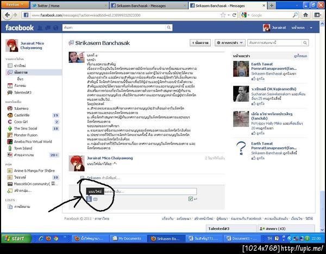Open the Firefox menu button
The width and height of the screenshot is (326, 254).
point(15,4)
